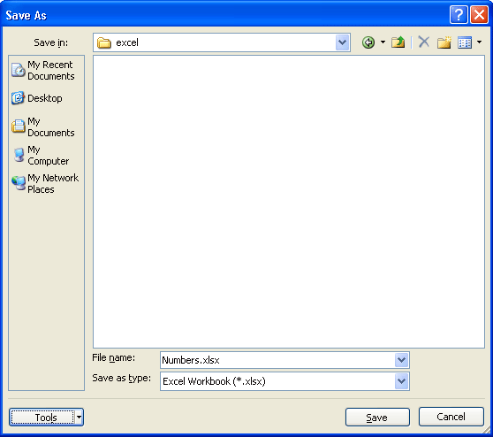
Task: Click the Delete X icon in toolbar
Action: [424, 42]
